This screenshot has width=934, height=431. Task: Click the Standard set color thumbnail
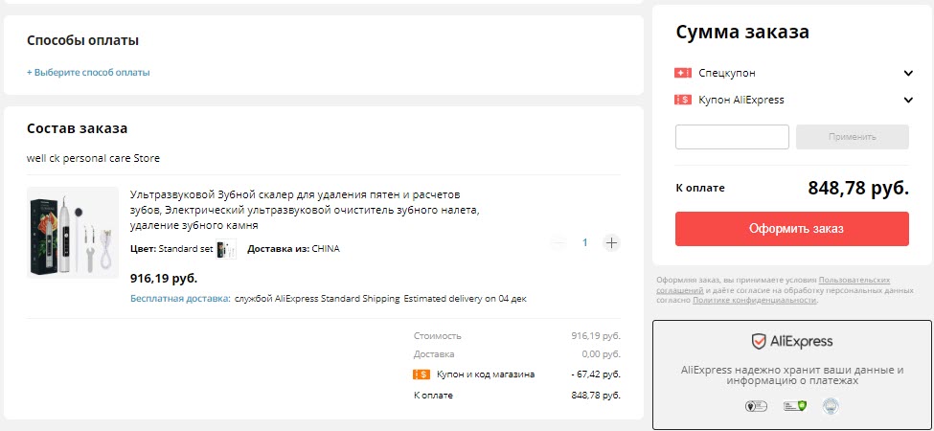[x=226, y=249]
